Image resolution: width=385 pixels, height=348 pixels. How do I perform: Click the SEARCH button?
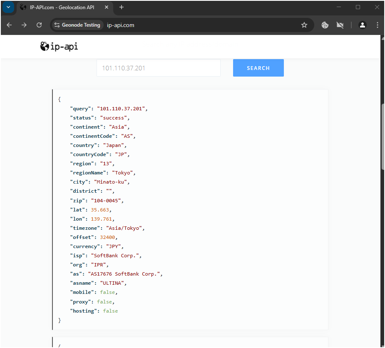click(258, 68)
